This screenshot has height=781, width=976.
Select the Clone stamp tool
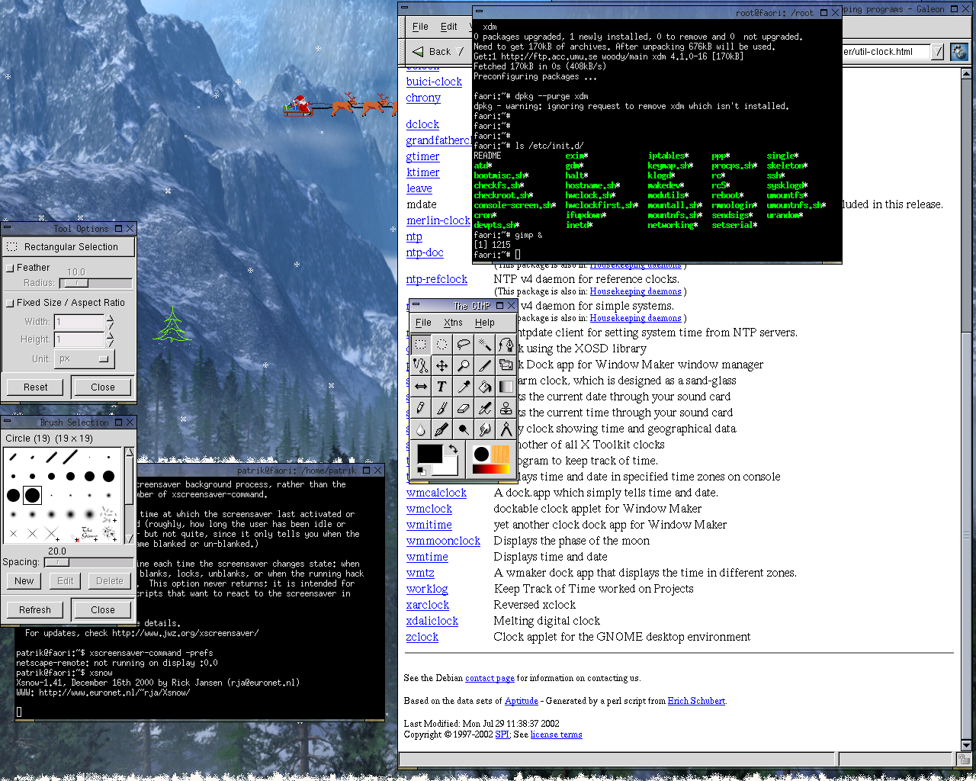click(506, 408)
